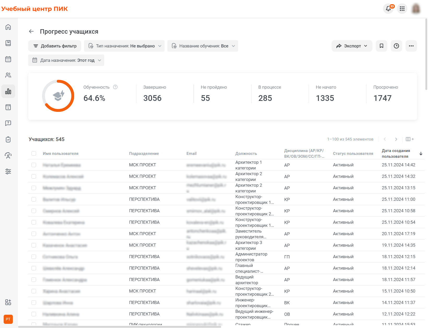Toggle the select-all header checkbox
The height and width of the screenshot is (328, 428).
pos(34,153)
